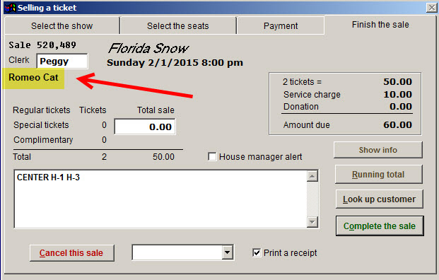Click scroll down arrow in seats notes box
The width and height of the screenshot is (439, 280).
pos(312,222)
